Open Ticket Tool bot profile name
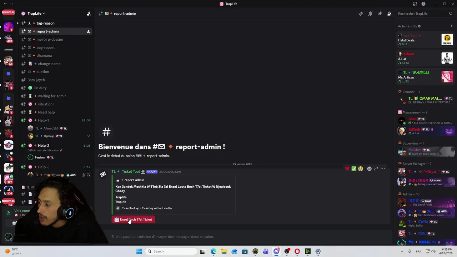The height and width of the screenshot is (257, 457). click(x=131, y=172)
